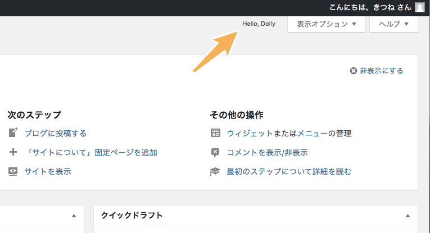Dismiss welcome panel via 非表示にする link
Viewport: 430px width, 233px height.
(382, 71)
